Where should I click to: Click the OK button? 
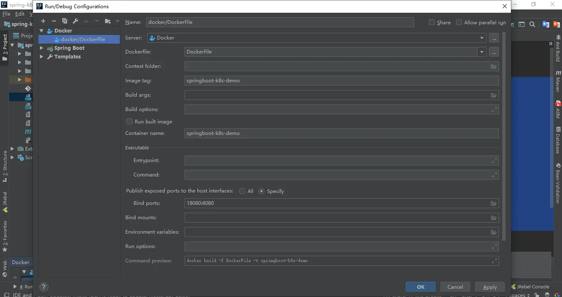click(421, 287)
